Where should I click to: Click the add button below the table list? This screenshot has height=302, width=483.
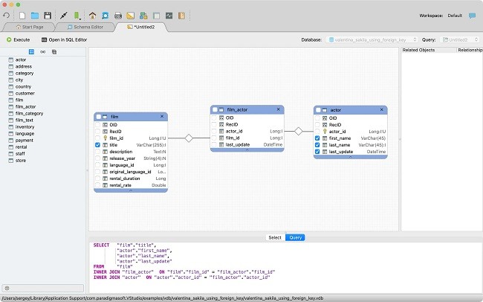[7, 288]
